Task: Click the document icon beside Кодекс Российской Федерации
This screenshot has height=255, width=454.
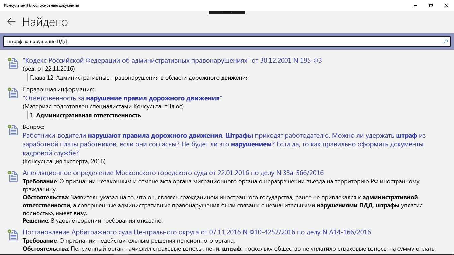Action: point(13,63)
